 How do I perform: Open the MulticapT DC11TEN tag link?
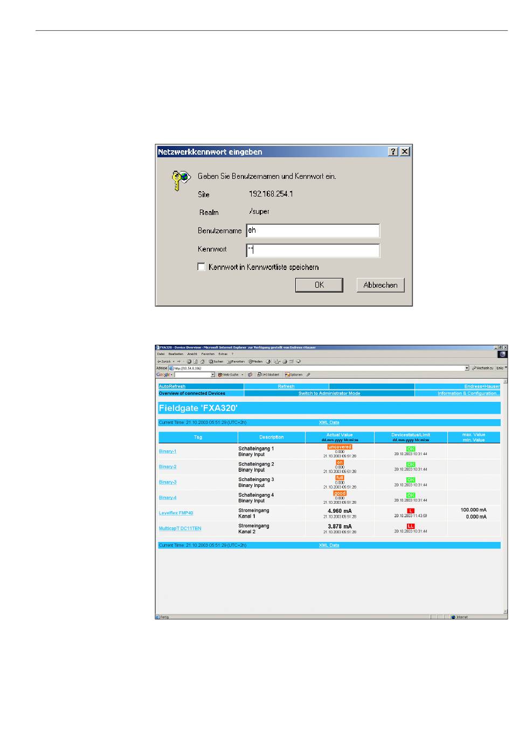click(x=180, y=528)
